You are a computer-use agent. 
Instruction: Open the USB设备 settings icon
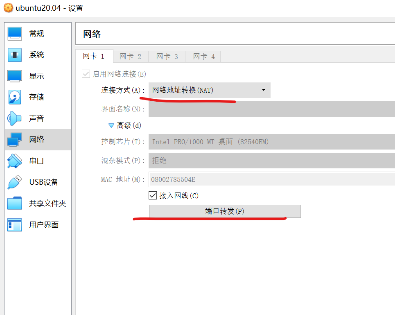(15, 182)
